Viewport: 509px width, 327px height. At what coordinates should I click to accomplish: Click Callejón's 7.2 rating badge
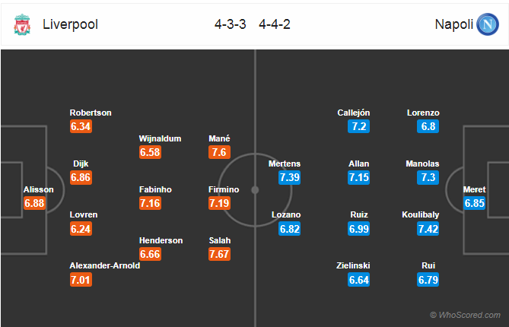point(358,126)
